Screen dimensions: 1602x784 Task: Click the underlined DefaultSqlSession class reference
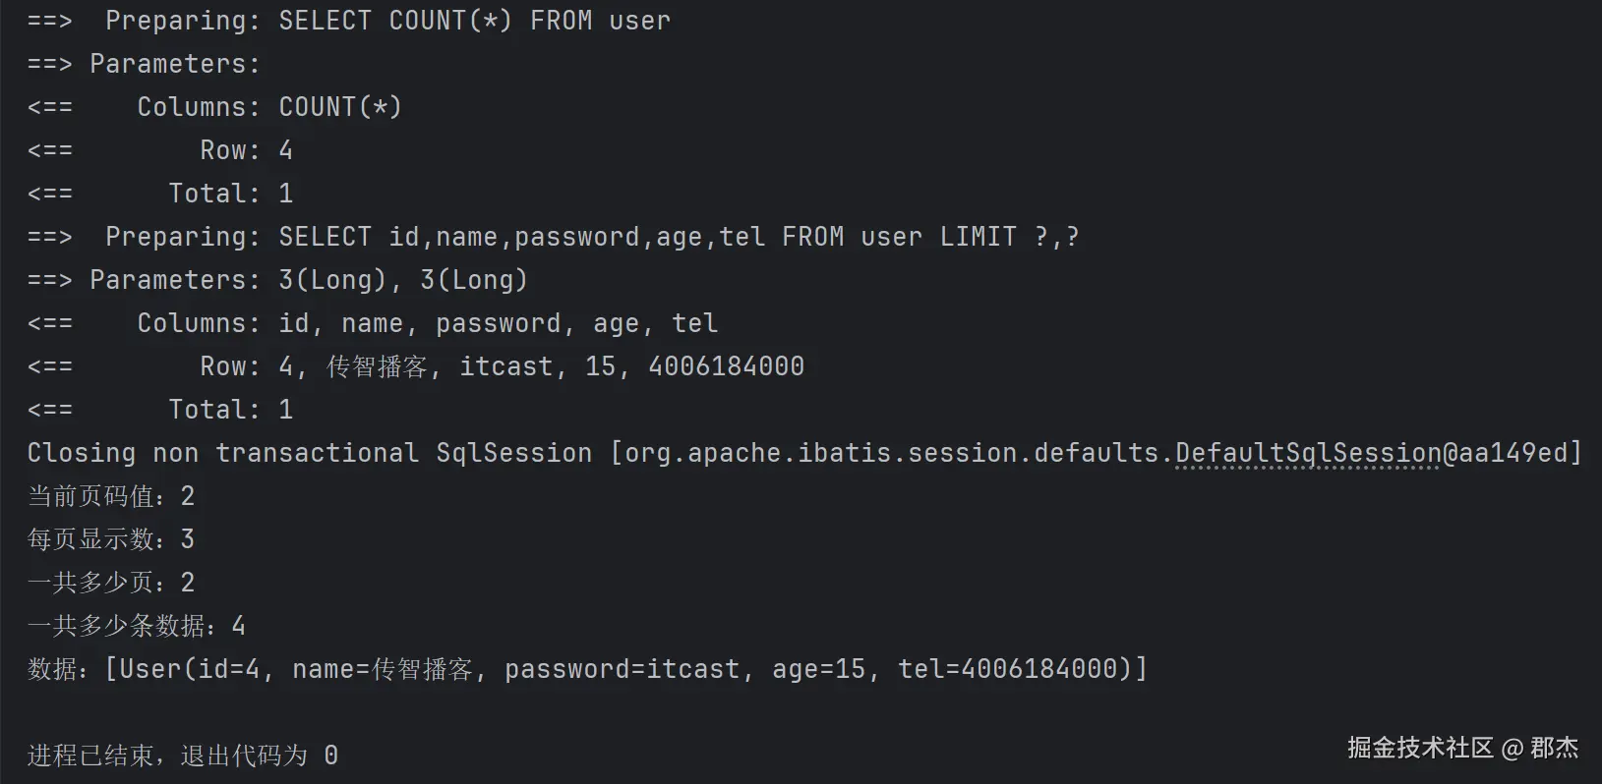tap(1308, 453)
